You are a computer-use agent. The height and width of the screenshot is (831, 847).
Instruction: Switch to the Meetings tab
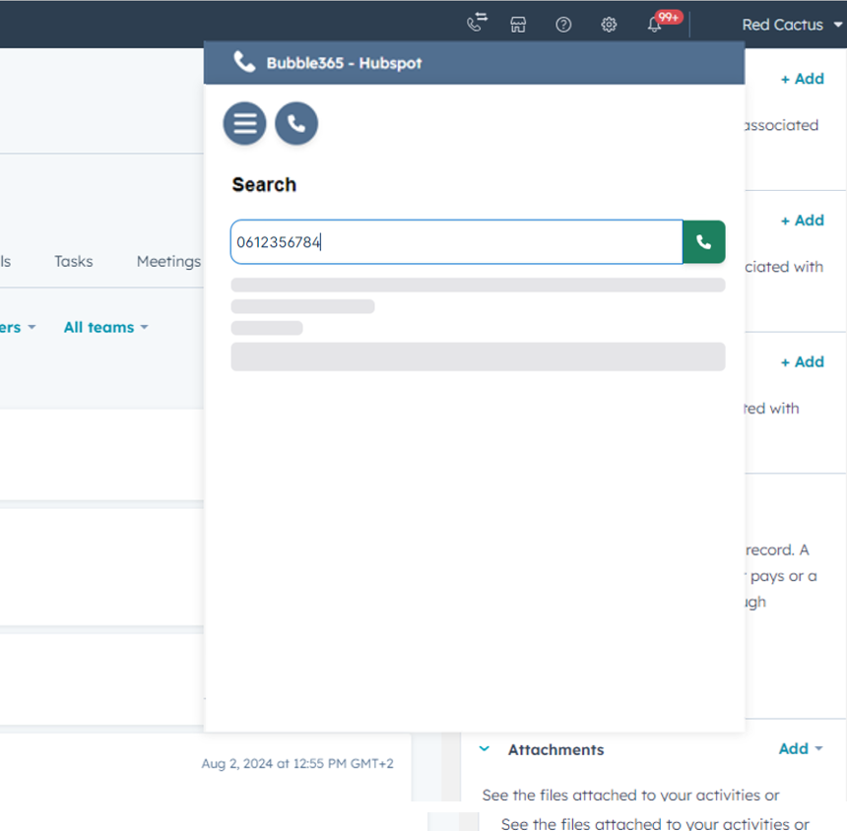point(168,261)
